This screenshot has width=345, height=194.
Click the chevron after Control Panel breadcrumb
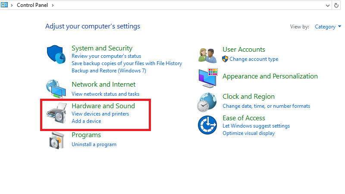point(53,5)
